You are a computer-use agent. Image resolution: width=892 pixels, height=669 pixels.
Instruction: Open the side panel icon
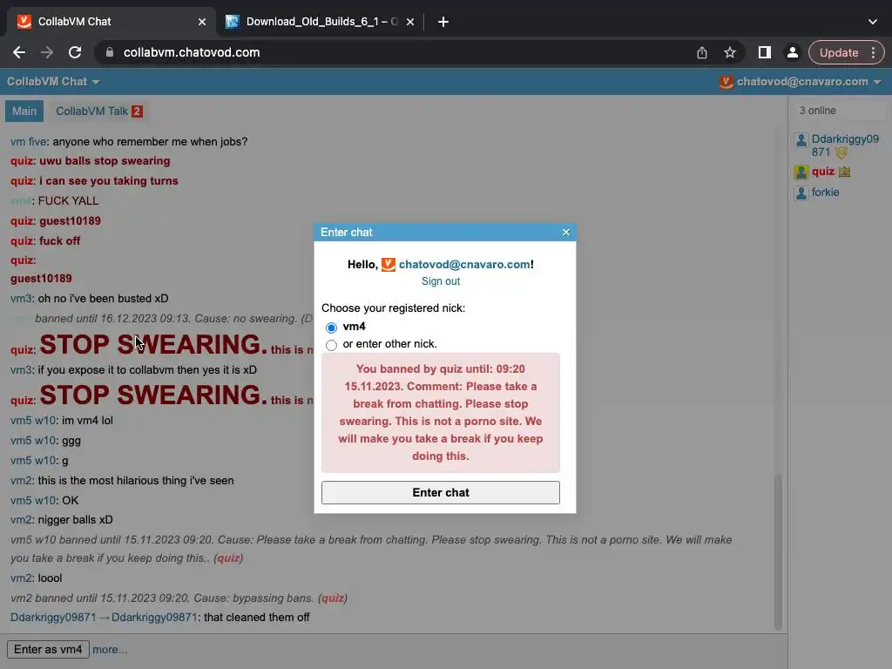765,52
